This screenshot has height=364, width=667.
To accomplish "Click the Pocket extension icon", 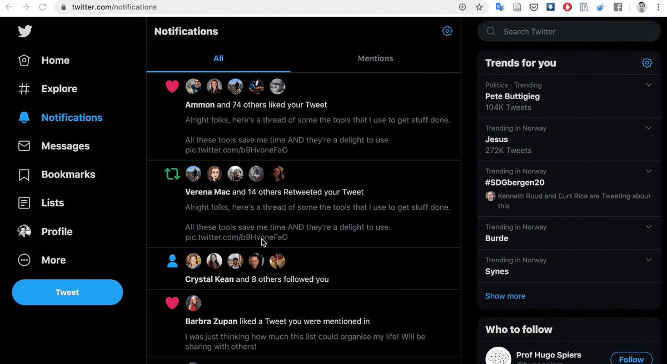I will 534,7.
